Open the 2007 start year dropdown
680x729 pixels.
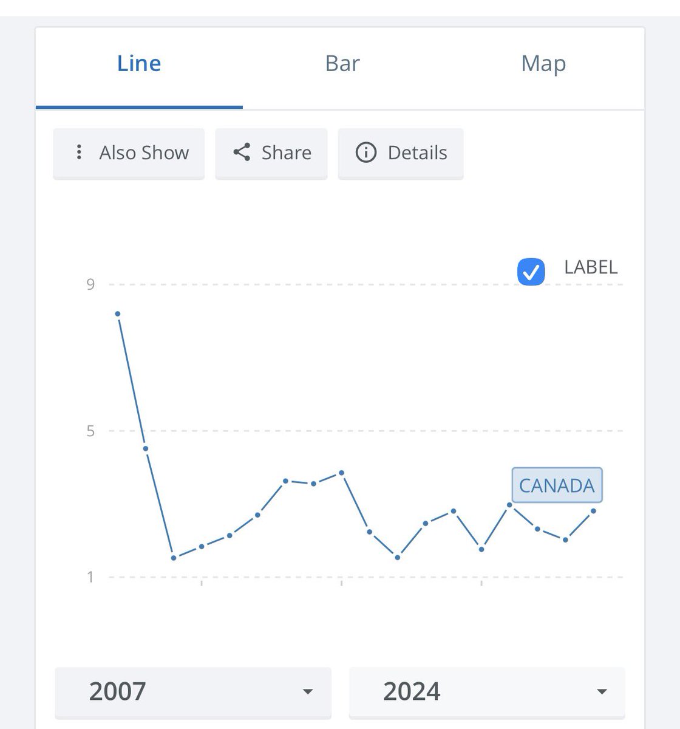coord(193,692)
